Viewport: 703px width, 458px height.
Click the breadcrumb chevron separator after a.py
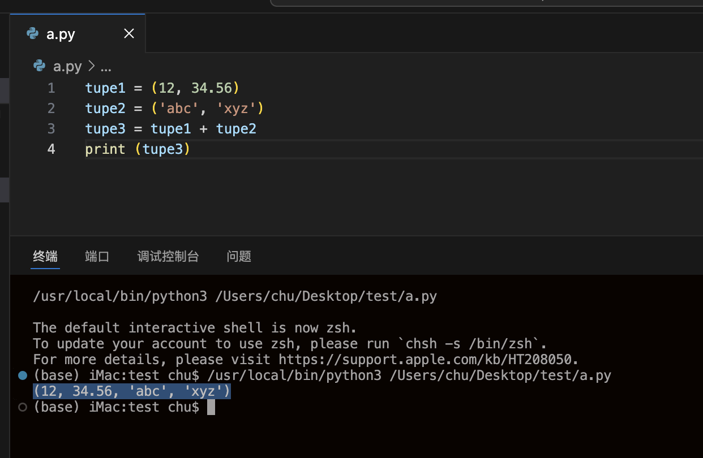tap(91, 67)
